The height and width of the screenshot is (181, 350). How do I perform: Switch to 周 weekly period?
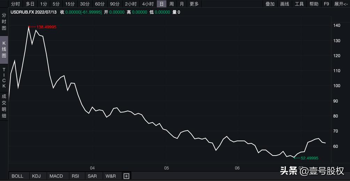(x=172, y=4)
